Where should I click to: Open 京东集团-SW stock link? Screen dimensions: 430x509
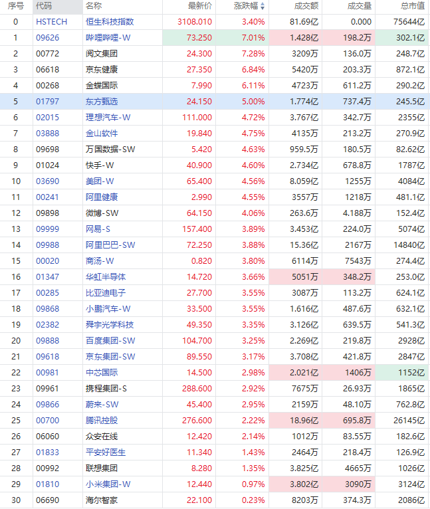pyautogui.click(x=110, y=356)
